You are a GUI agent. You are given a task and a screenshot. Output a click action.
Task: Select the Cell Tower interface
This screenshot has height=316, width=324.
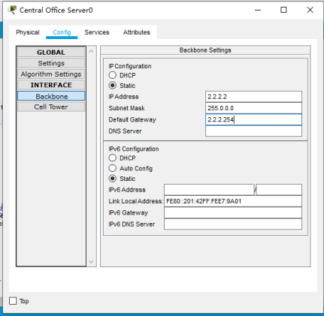(51, 107)
